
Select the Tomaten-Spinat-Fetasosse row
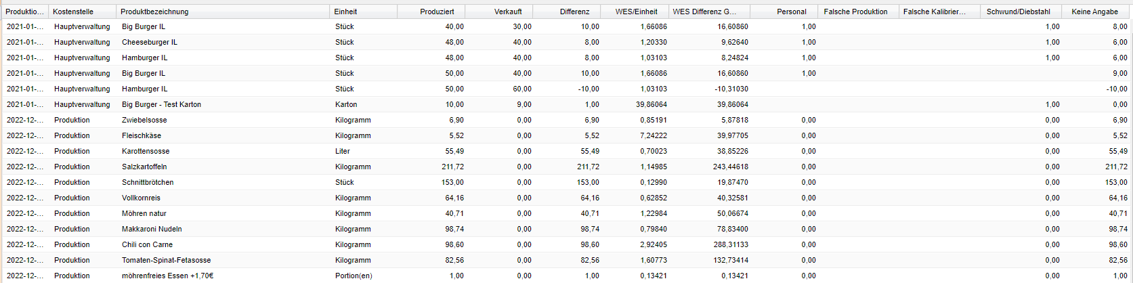[x=166, y=260]
